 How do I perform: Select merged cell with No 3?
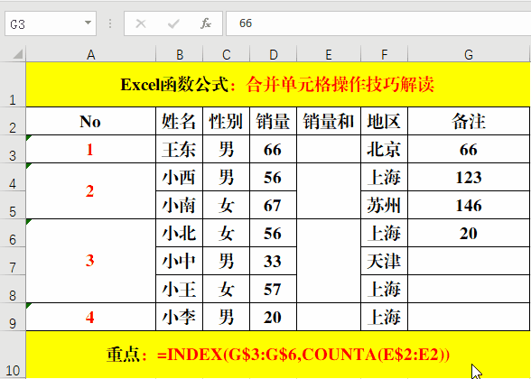pos(90,261)
